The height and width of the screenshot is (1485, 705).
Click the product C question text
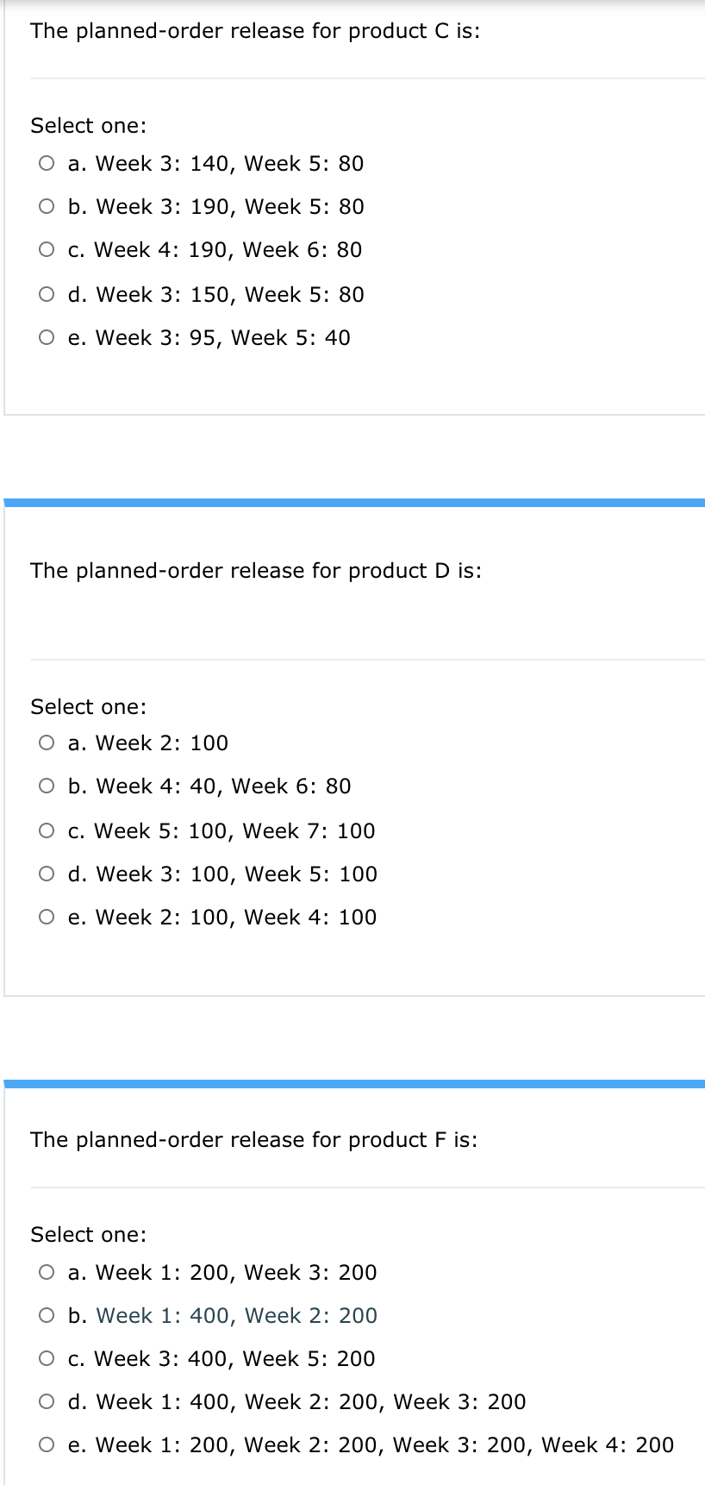coord(255,31)
